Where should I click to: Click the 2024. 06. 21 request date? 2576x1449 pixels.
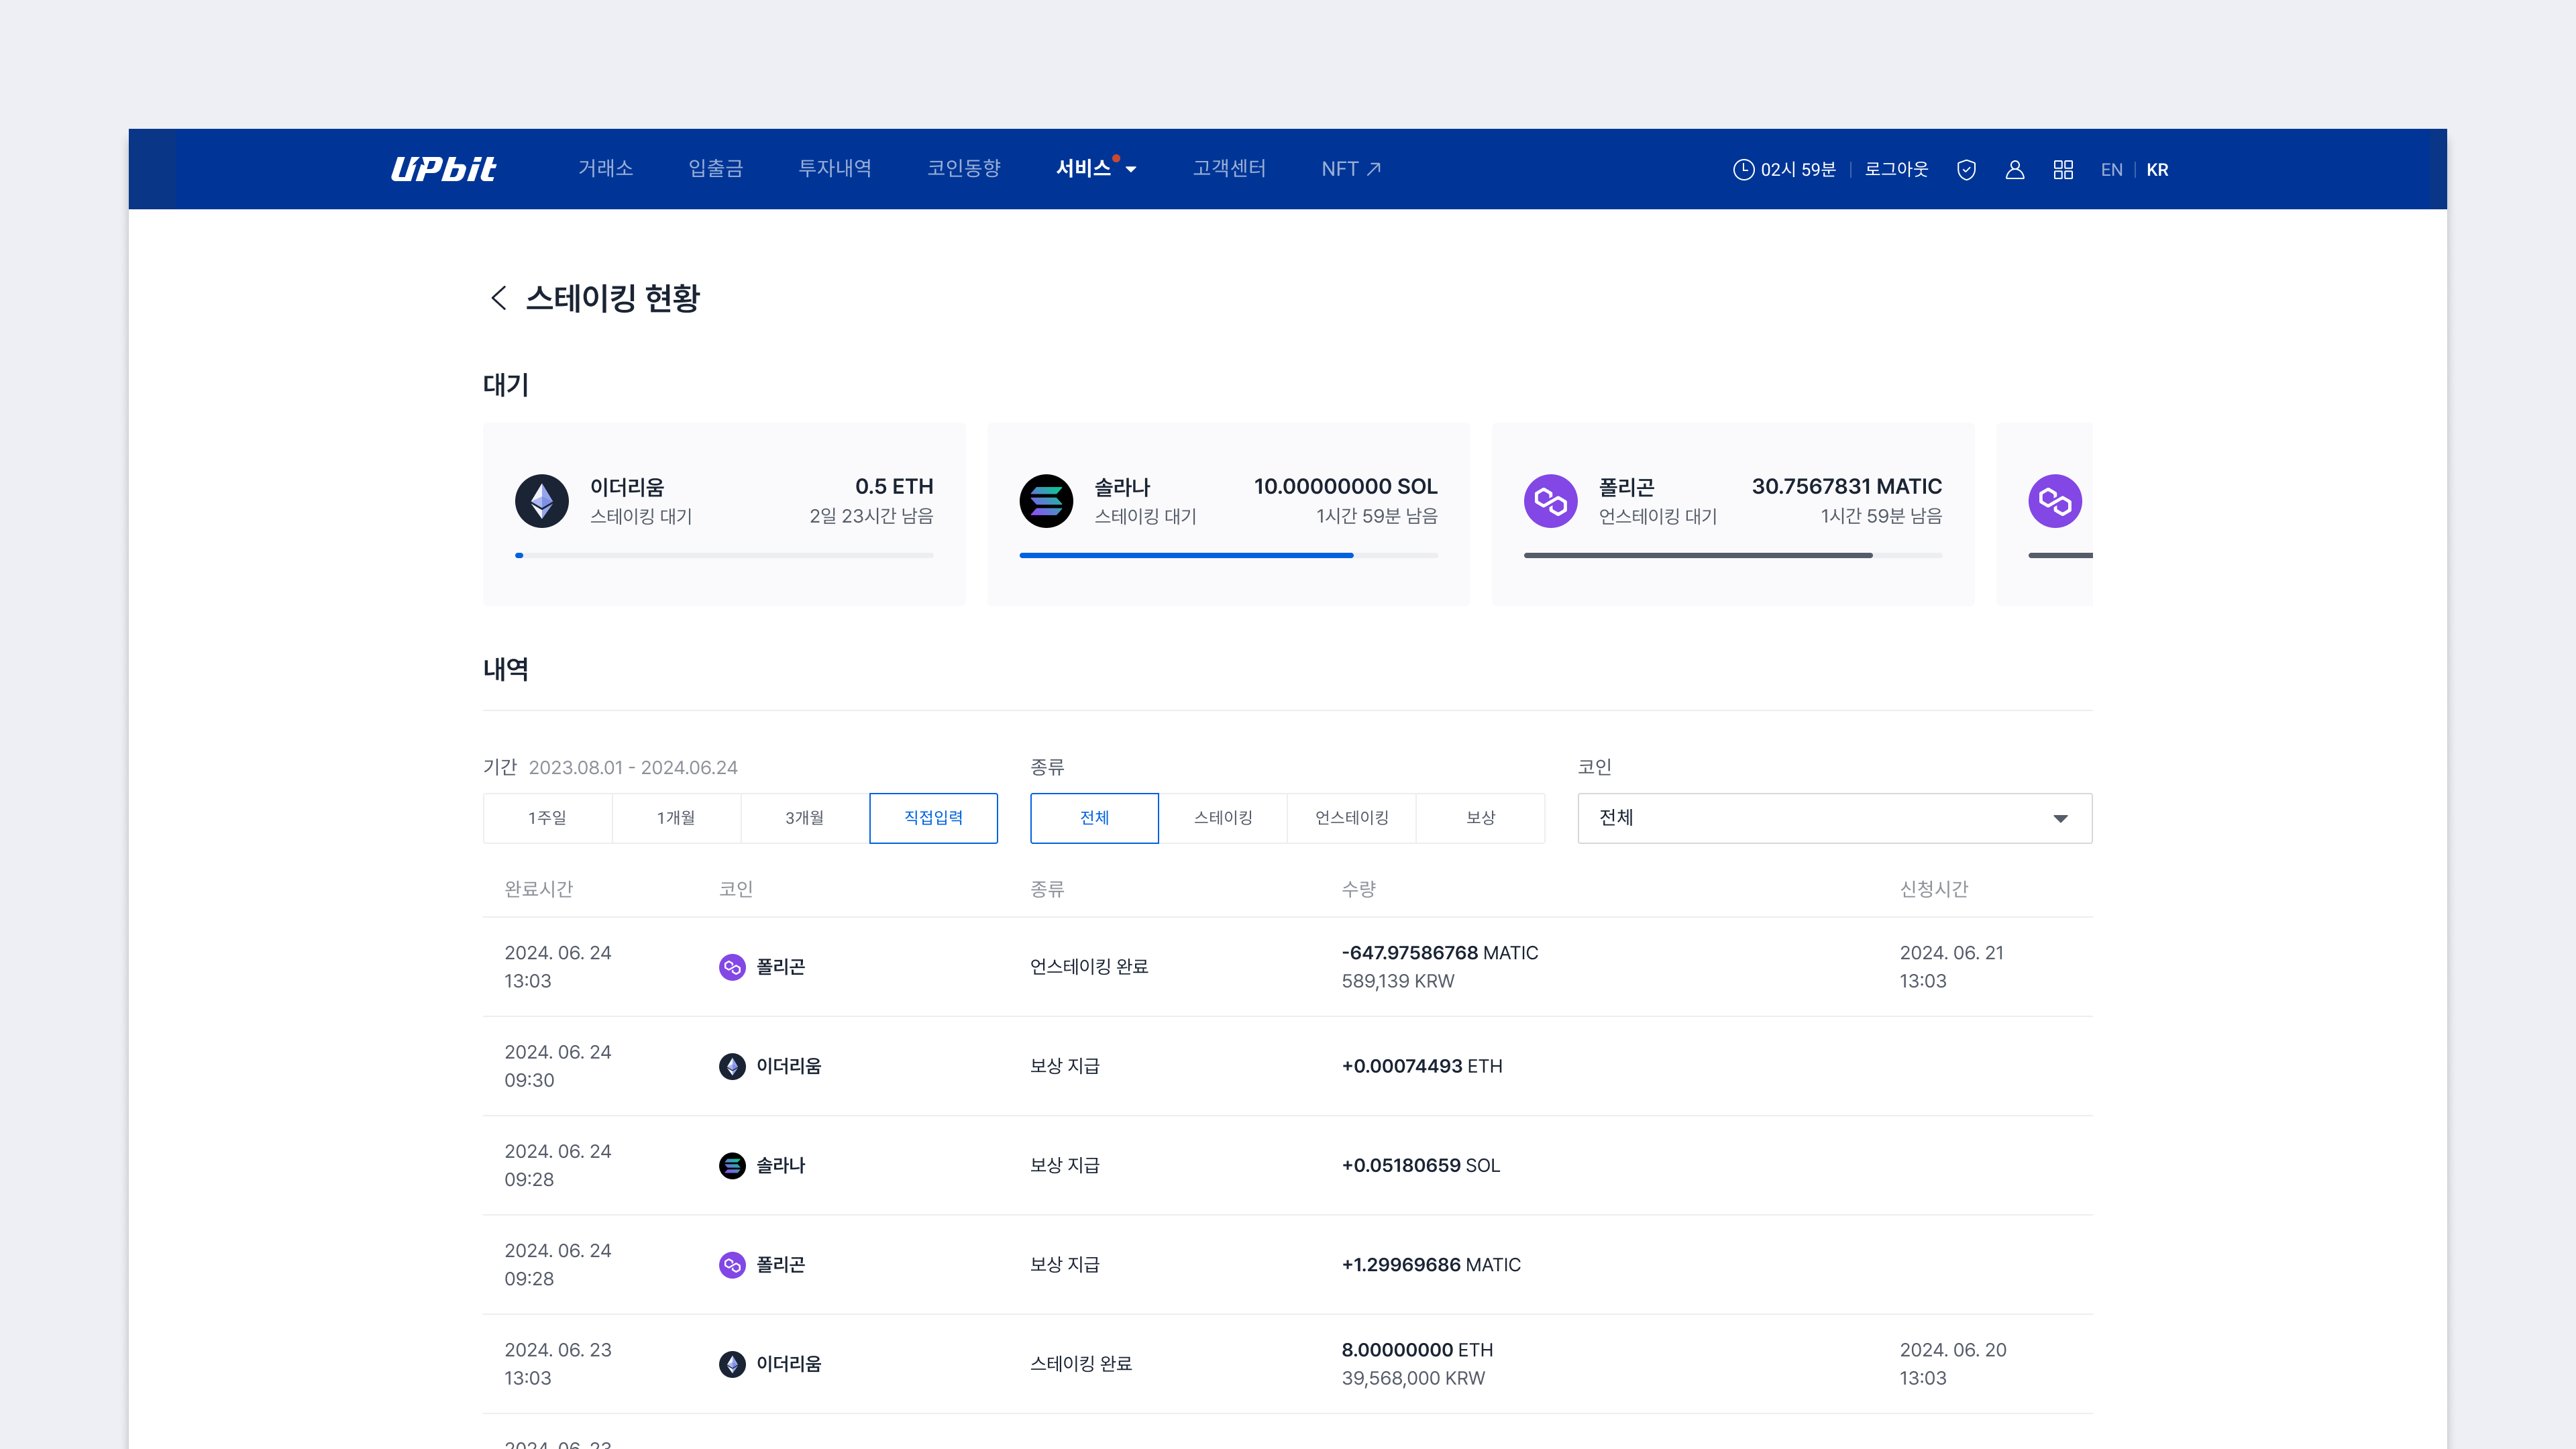click(x=1951, y=953)
